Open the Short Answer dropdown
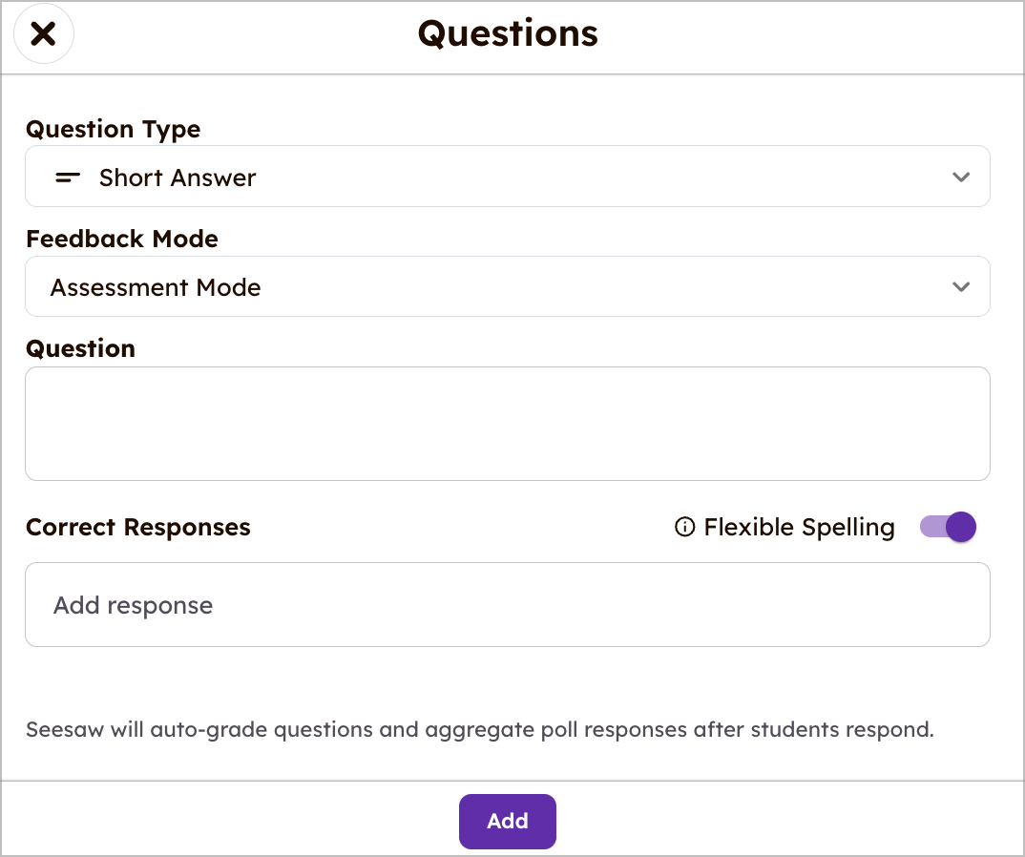1025x857 pixels. (508, 177)
